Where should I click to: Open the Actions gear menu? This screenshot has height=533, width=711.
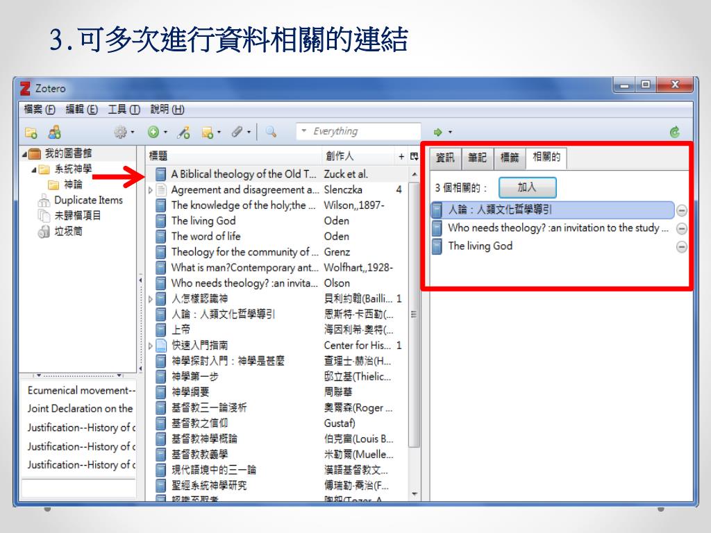click(124, 132)
